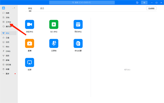Select 会议 (Meeting) in the sidebar
Image resolution: width=164 pixels, height=103 pixels.
click(x=9, y=33)
